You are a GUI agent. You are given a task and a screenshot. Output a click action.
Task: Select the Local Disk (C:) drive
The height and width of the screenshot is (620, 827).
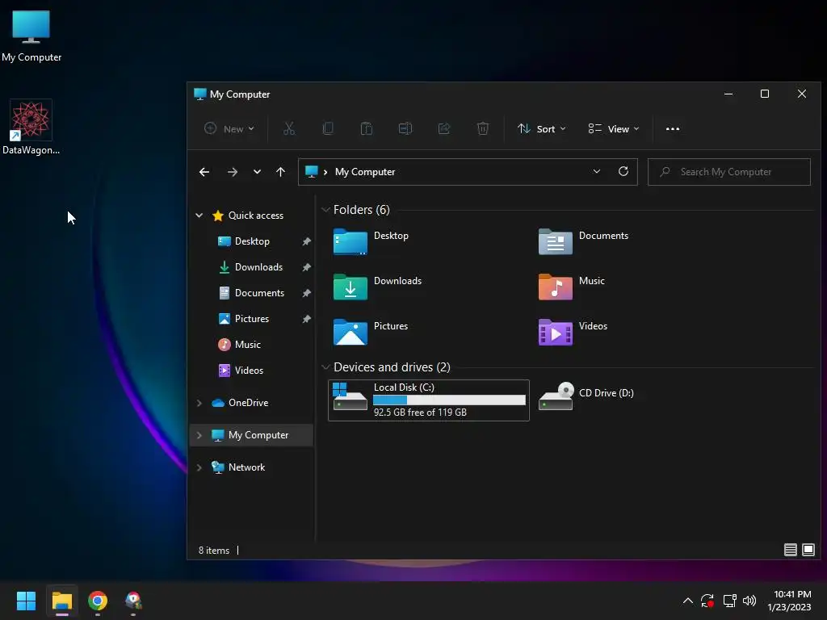click(429, 400)
